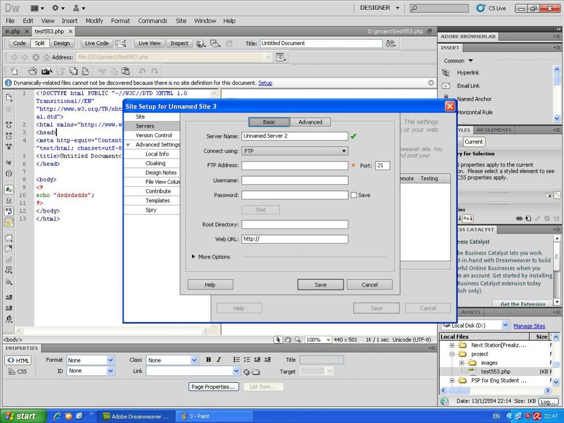
Task: Click the Manage Sites link
Action: click(529, 326)
